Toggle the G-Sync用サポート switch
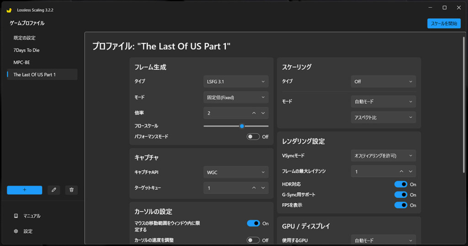Screen dimensions: 468x246 click(x=401, y=195)
